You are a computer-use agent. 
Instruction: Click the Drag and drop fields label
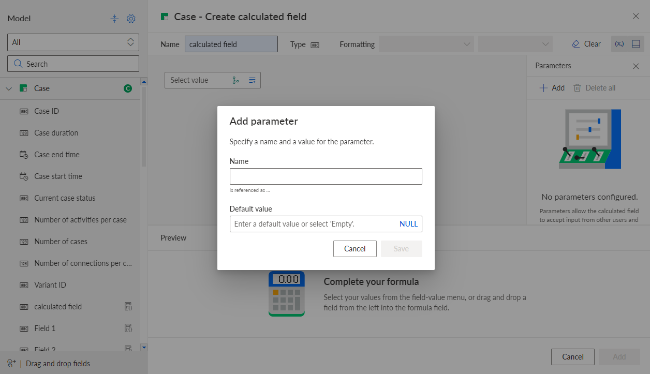coord(58,364)
